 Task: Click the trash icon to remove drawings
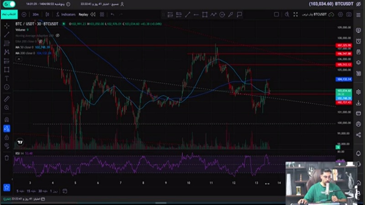coord(7,158)
